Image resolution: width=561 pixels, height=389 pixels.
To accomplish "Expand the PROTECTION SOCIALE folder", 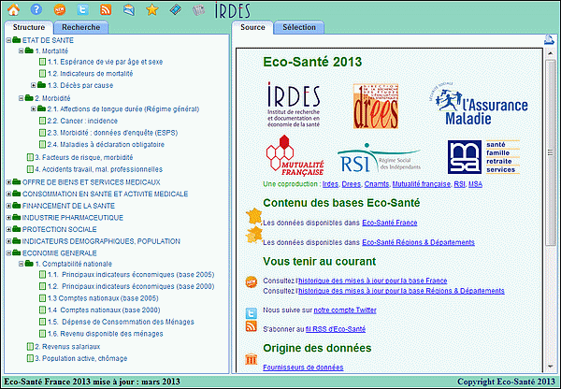I will (x=8, y=229).
